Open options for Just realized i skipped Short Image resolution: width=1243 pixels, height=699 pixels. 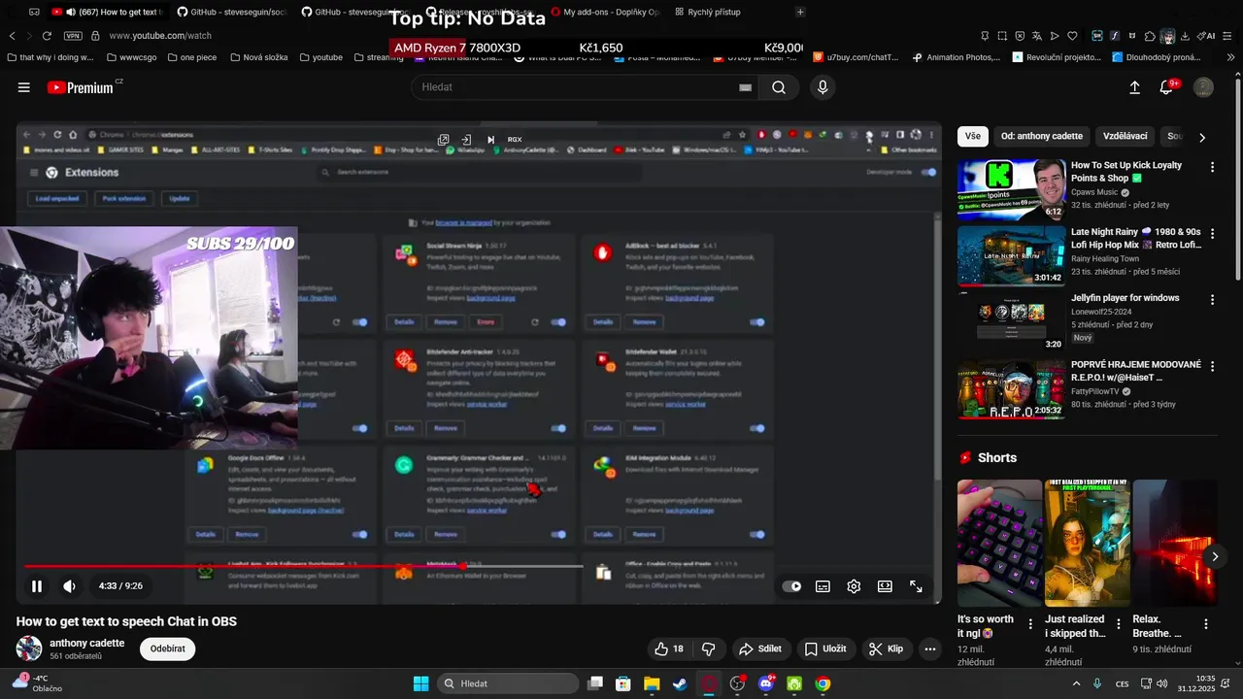(1118, 624)
